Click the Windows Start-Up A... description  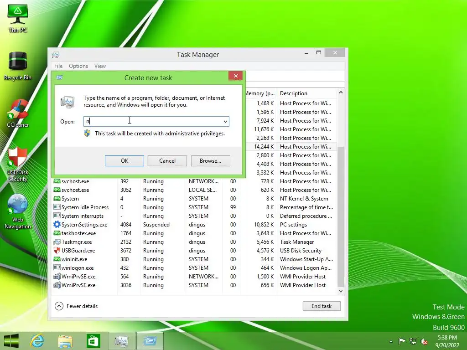(306, 259)
